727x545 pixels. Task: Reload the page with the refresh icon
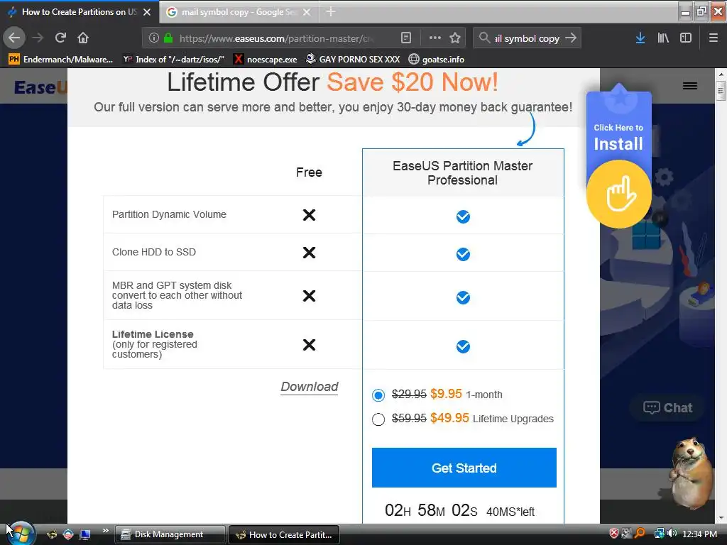click(x=60, y=38)
